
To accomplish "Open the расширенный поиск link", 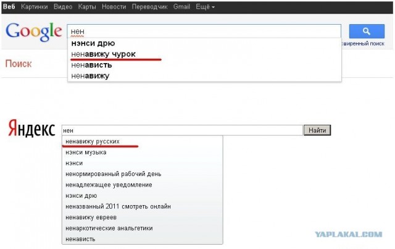I will pos(363,44).
